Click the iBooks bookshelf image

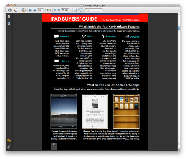[x=126, y=111]
